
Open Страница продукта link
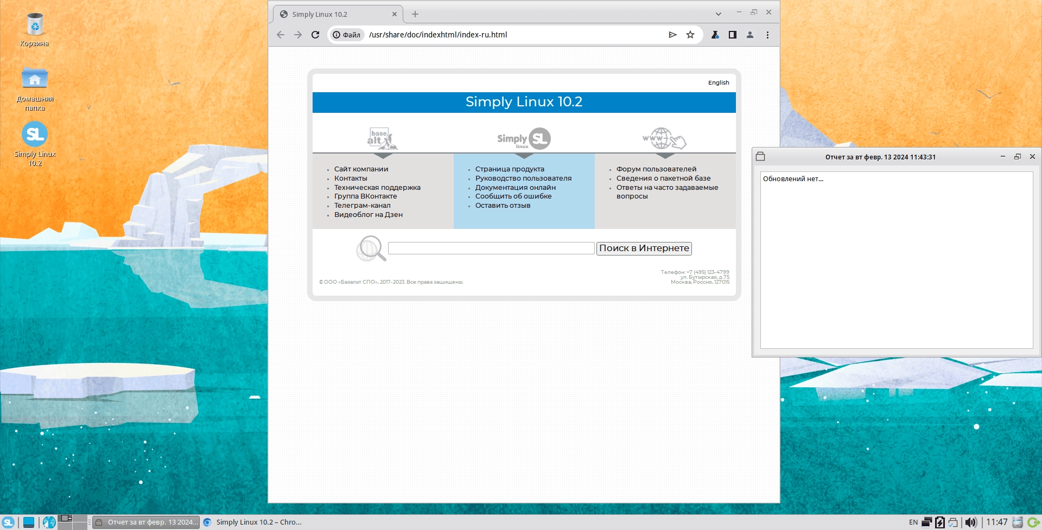510,169
